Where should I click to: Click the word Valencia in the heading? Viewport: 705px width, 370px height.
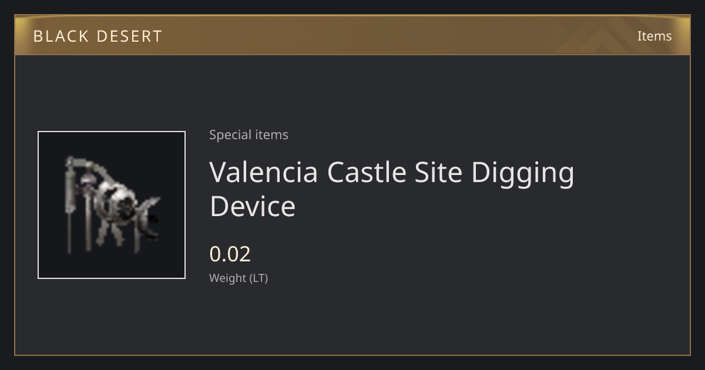click(264, 172)
